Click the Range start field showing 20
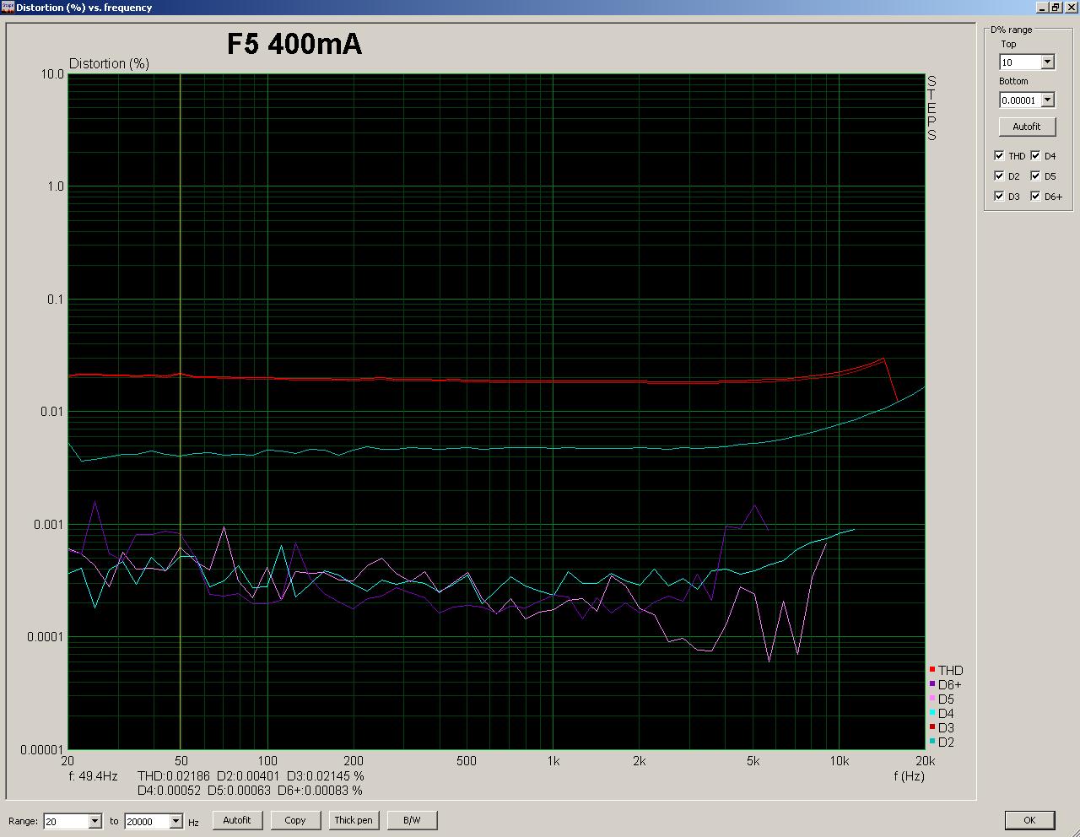Viewport: 1080px width, 837px height. pyautogui.click(x=66, y=821)
